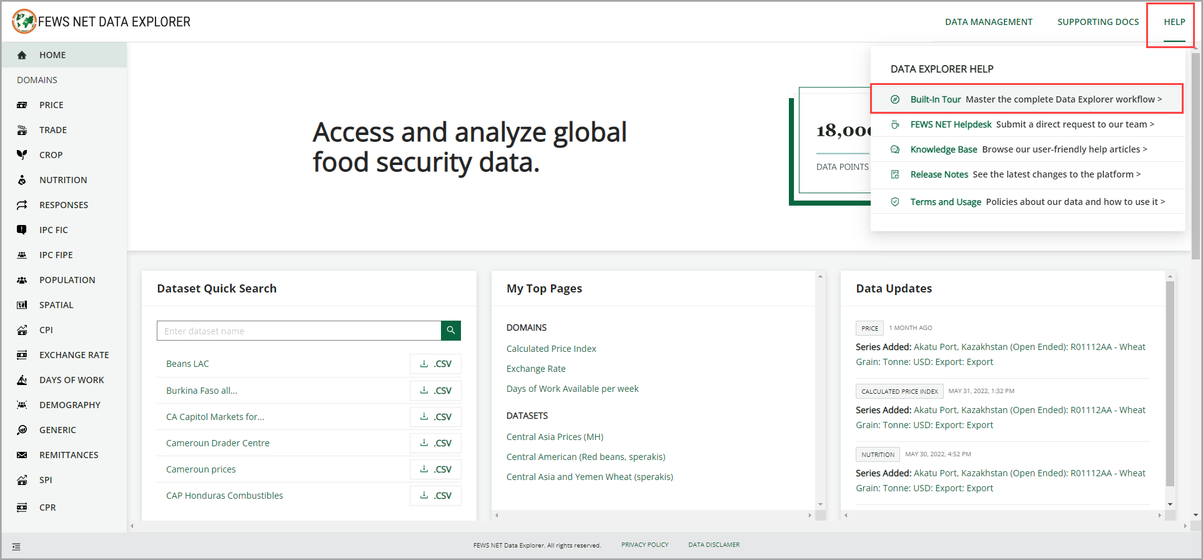Screen dimensions: 1203x560
Task: Click into the Enter dataset name field
Action: coord(299,331)
